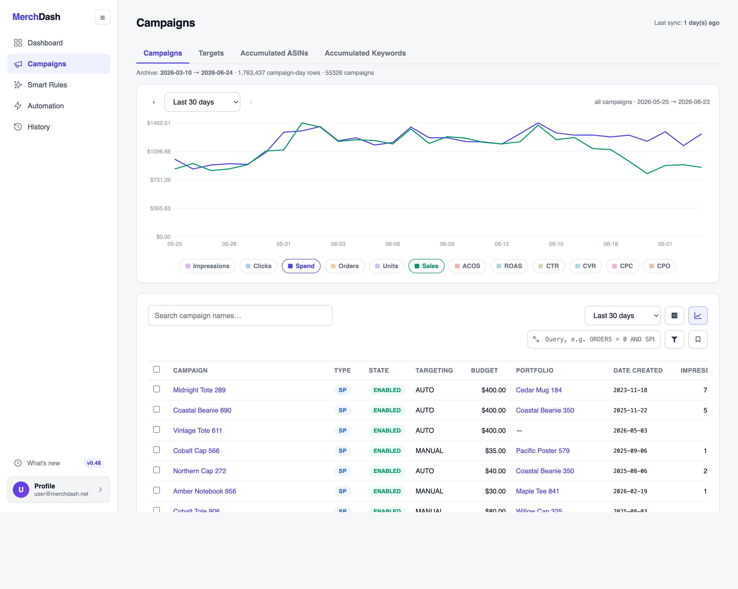The image size is (738, 589).
Task: Open the Midnight Tote 289 campaign link
Action: 199,390
